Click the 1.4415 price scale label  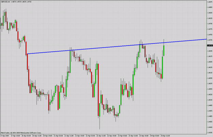pyautogui.click(x=210, y=127)
